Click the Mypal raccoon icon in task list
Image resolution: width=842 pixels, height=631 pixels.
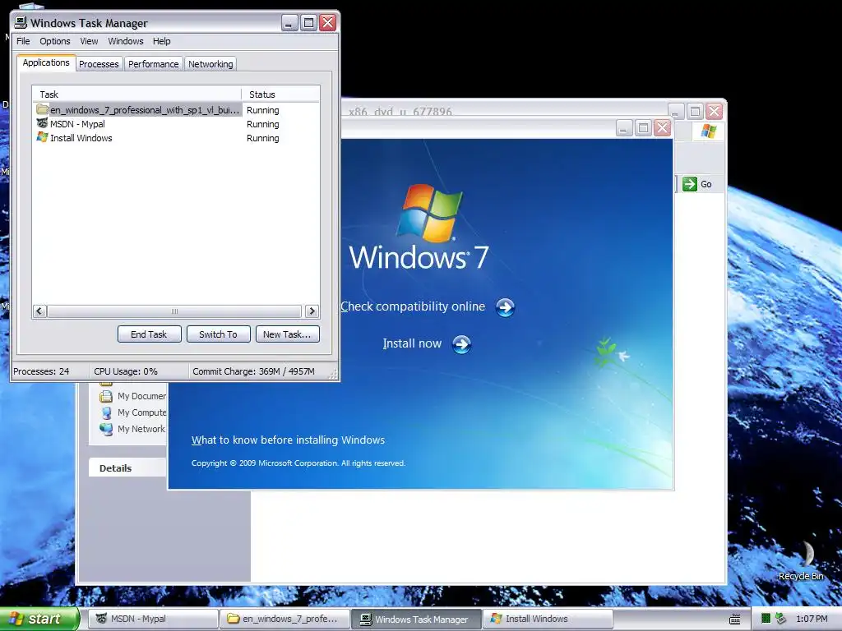tap(43, 123)
